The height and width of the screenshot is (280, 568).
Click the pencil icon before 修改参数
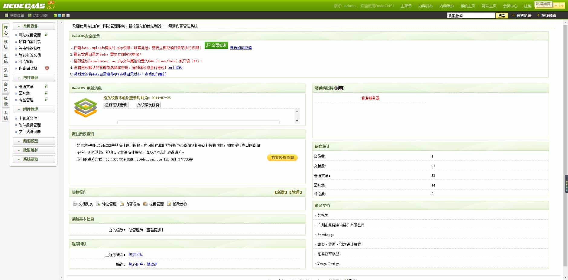(169, 204)
